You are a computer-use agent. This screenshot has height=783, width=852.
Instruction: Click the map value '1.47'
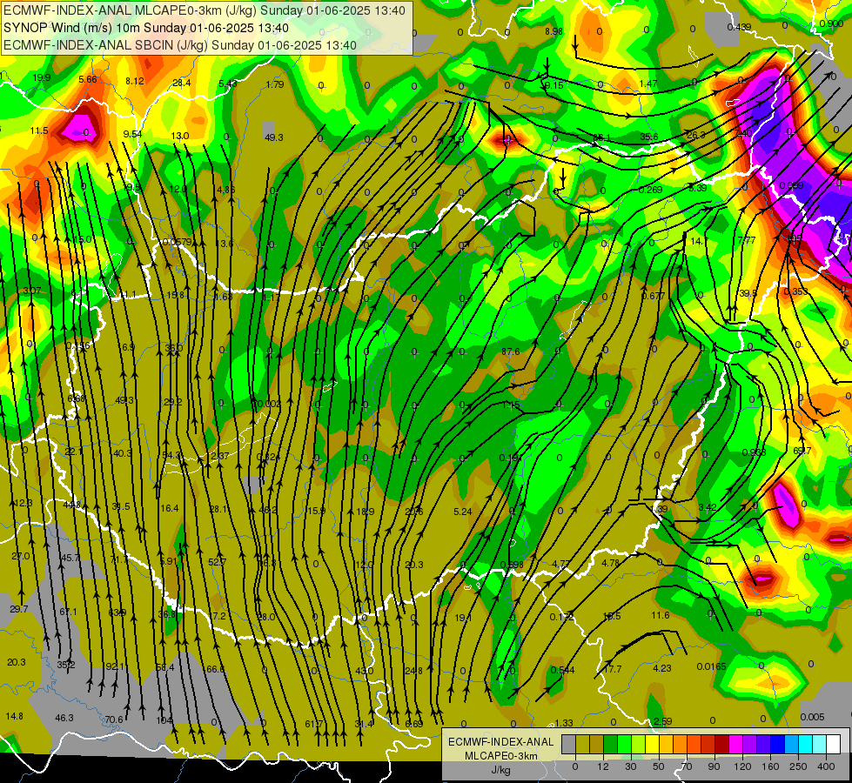tap(648, 84)
